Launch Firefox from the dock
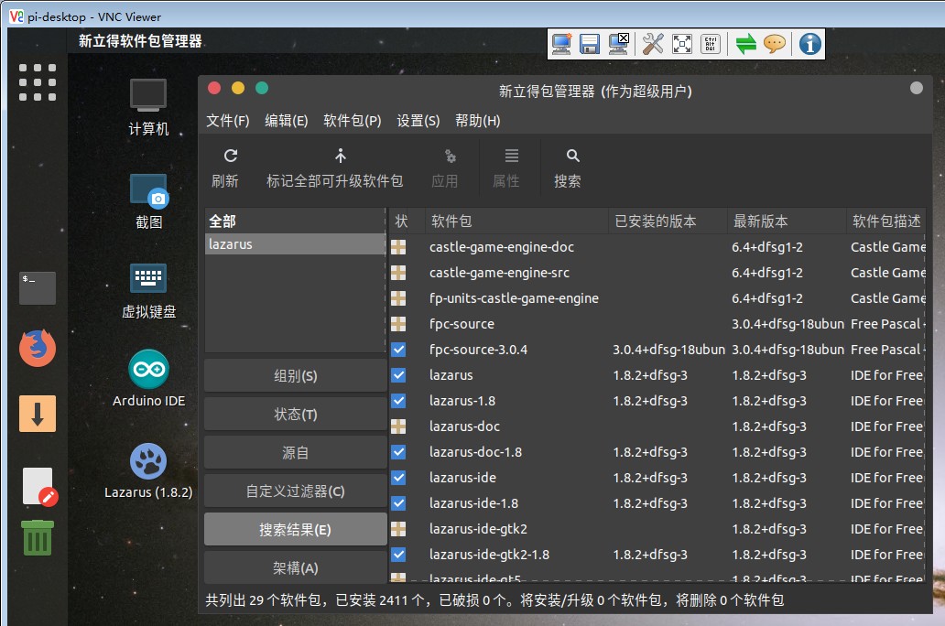Screen dimensions: 945x626 point(38,348)
